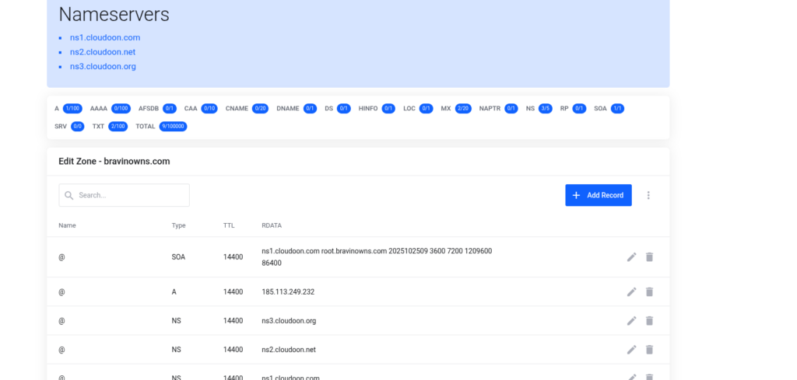Edit the ns2.cloudoon.net NS record

(631, 350)
